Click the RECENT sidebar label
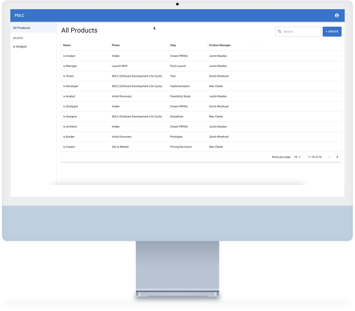 pos(18,38)
